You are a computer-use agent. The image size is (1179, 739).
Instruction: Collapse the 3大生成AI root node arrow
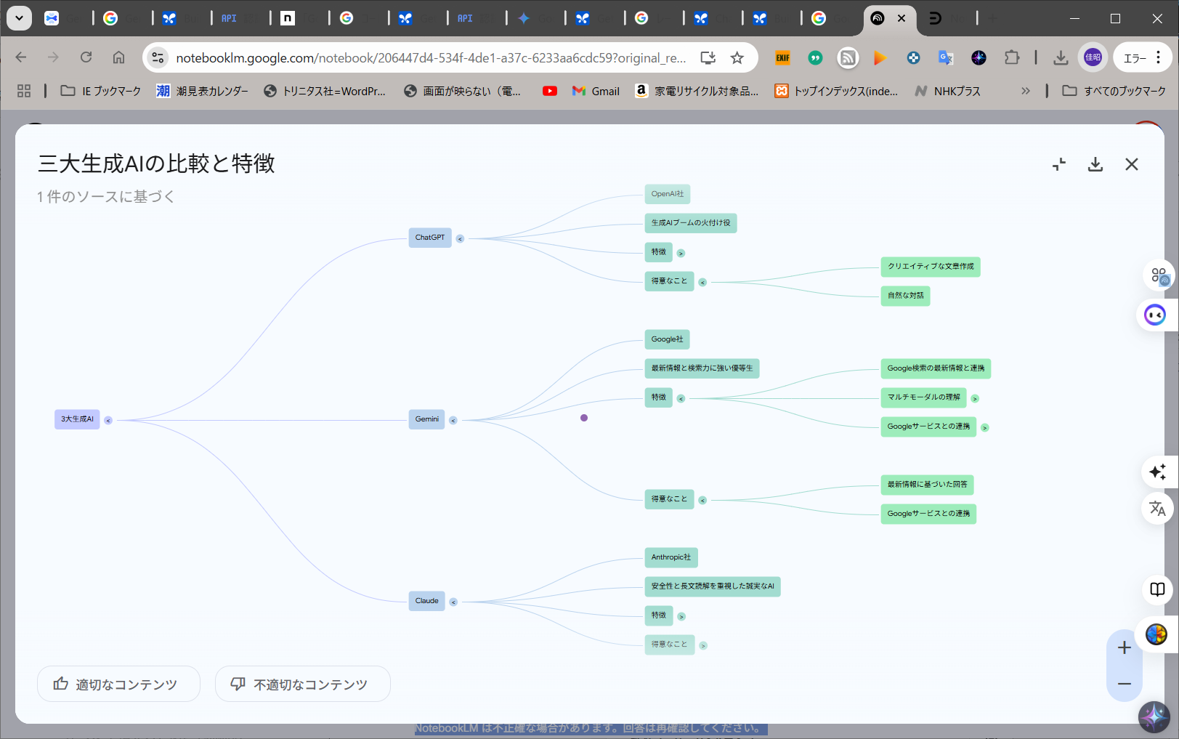pos(108,420)
